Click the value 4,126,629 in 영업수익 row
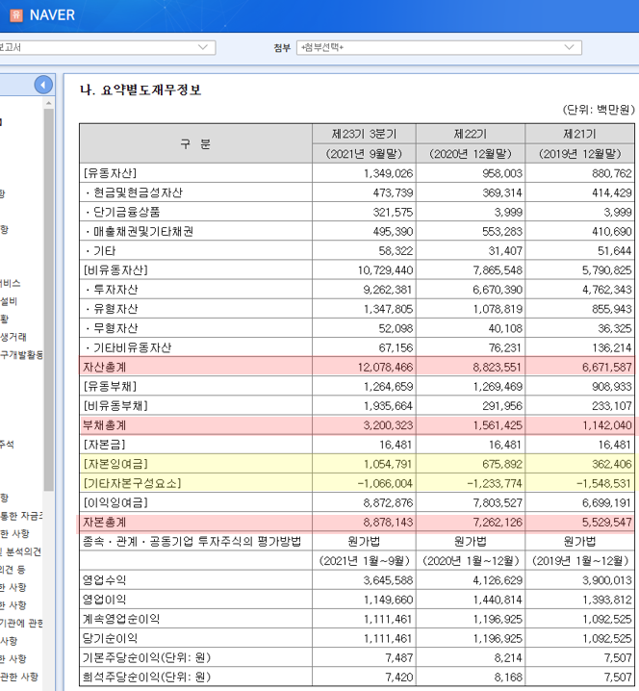This screenshot has width=639, height=691. tap(498, 580)
